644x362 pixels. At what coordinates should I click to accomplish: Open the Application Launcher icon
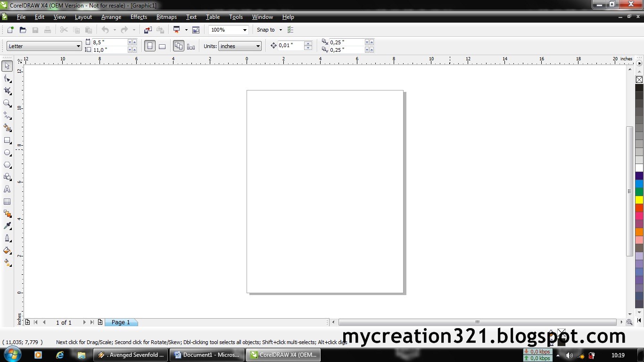pyautogui.click(x=177, y=30)
